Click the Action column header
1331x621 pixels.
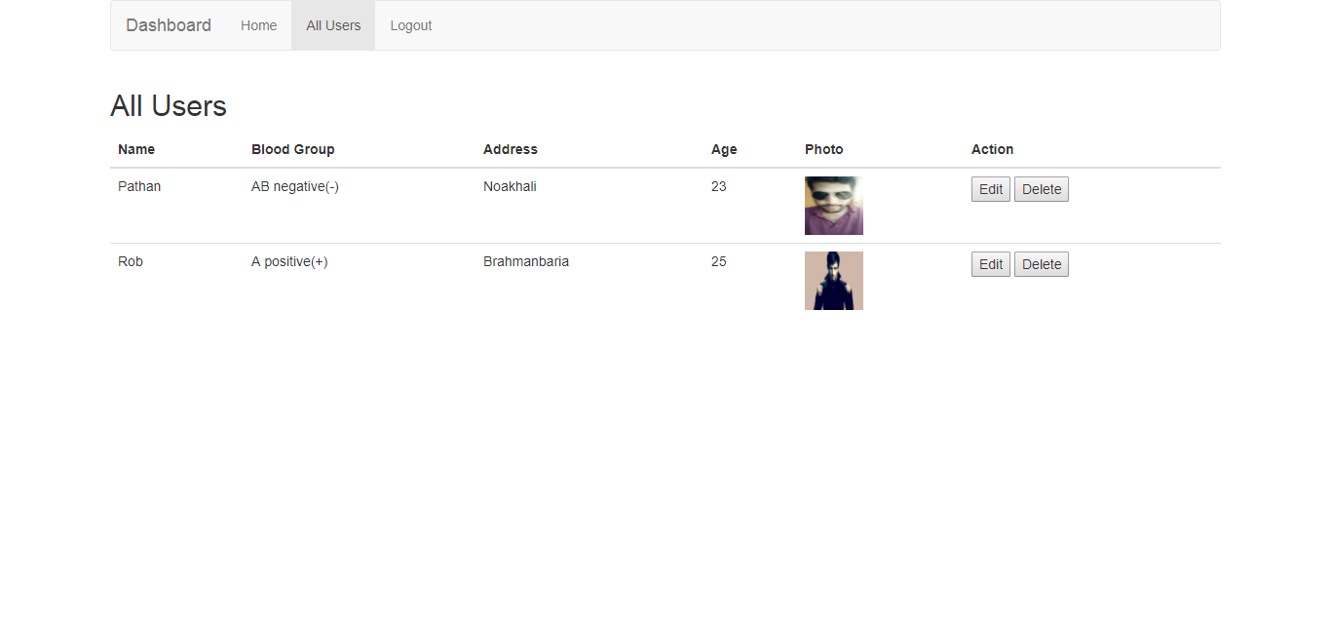(x=991, y=149)
